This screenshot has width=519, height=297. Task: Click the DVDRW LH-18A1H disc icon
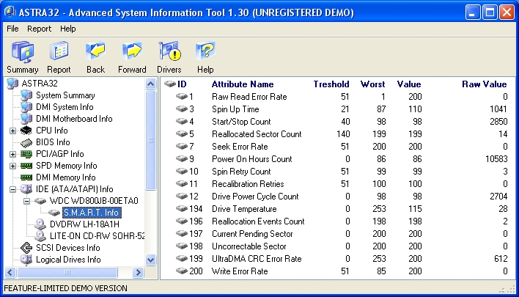(x=40, y=224)
